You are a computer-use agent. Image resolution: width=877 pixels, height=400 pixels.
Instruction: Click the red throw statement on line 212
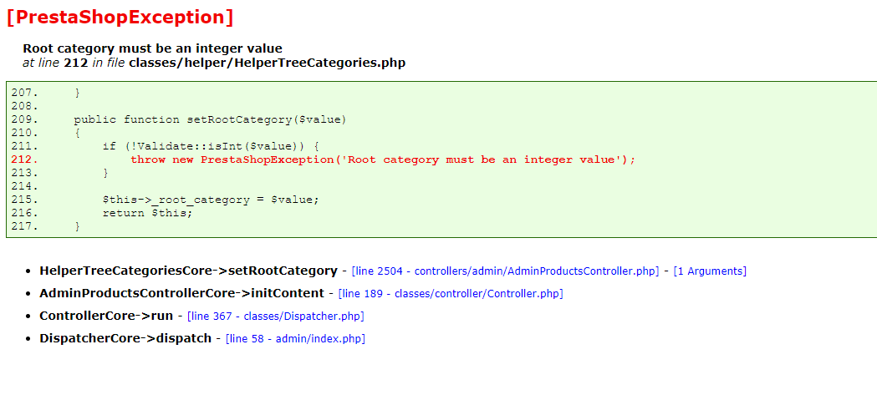point(383,159)
